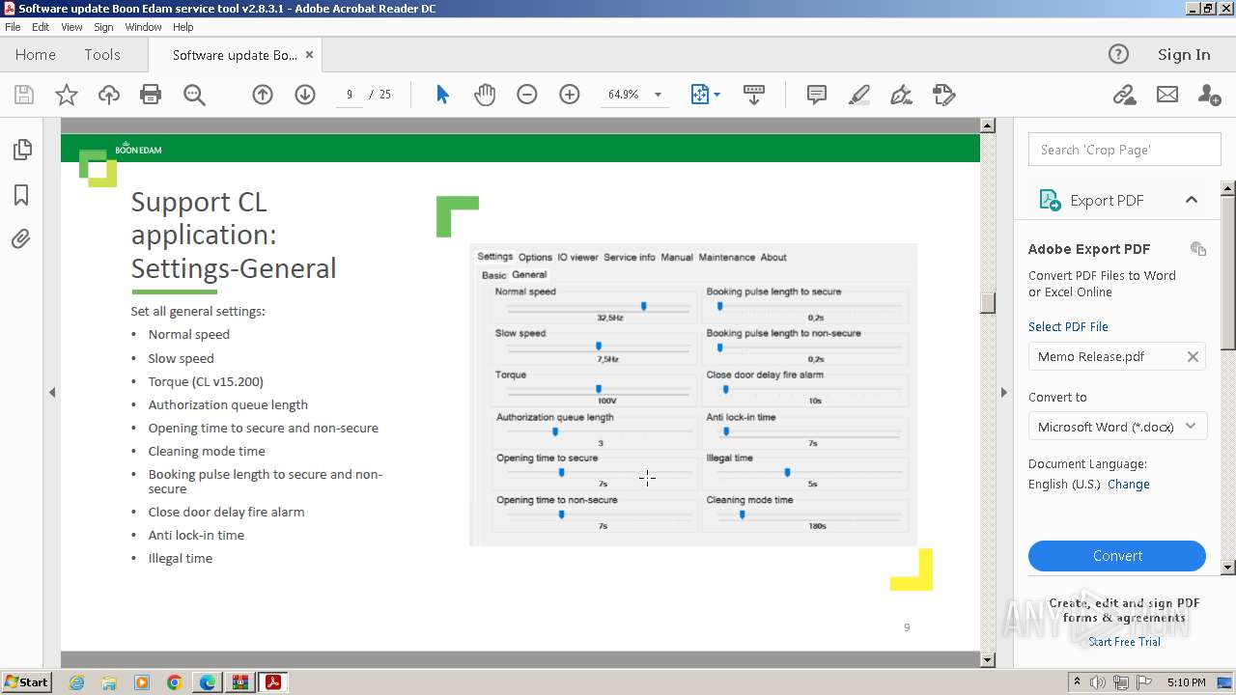Add a comment with sticky note icon

[x=816, y=95]
